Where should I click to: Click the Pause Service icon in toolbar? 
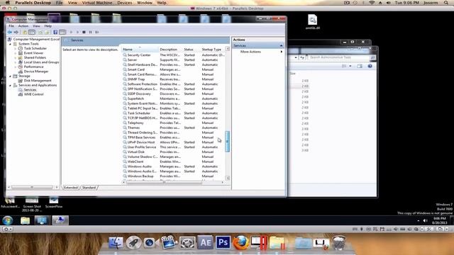(90, 32)
